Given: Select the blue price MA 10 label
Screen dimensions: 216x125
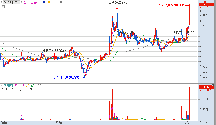Looking at the screenshot, I should click(43, 2).
